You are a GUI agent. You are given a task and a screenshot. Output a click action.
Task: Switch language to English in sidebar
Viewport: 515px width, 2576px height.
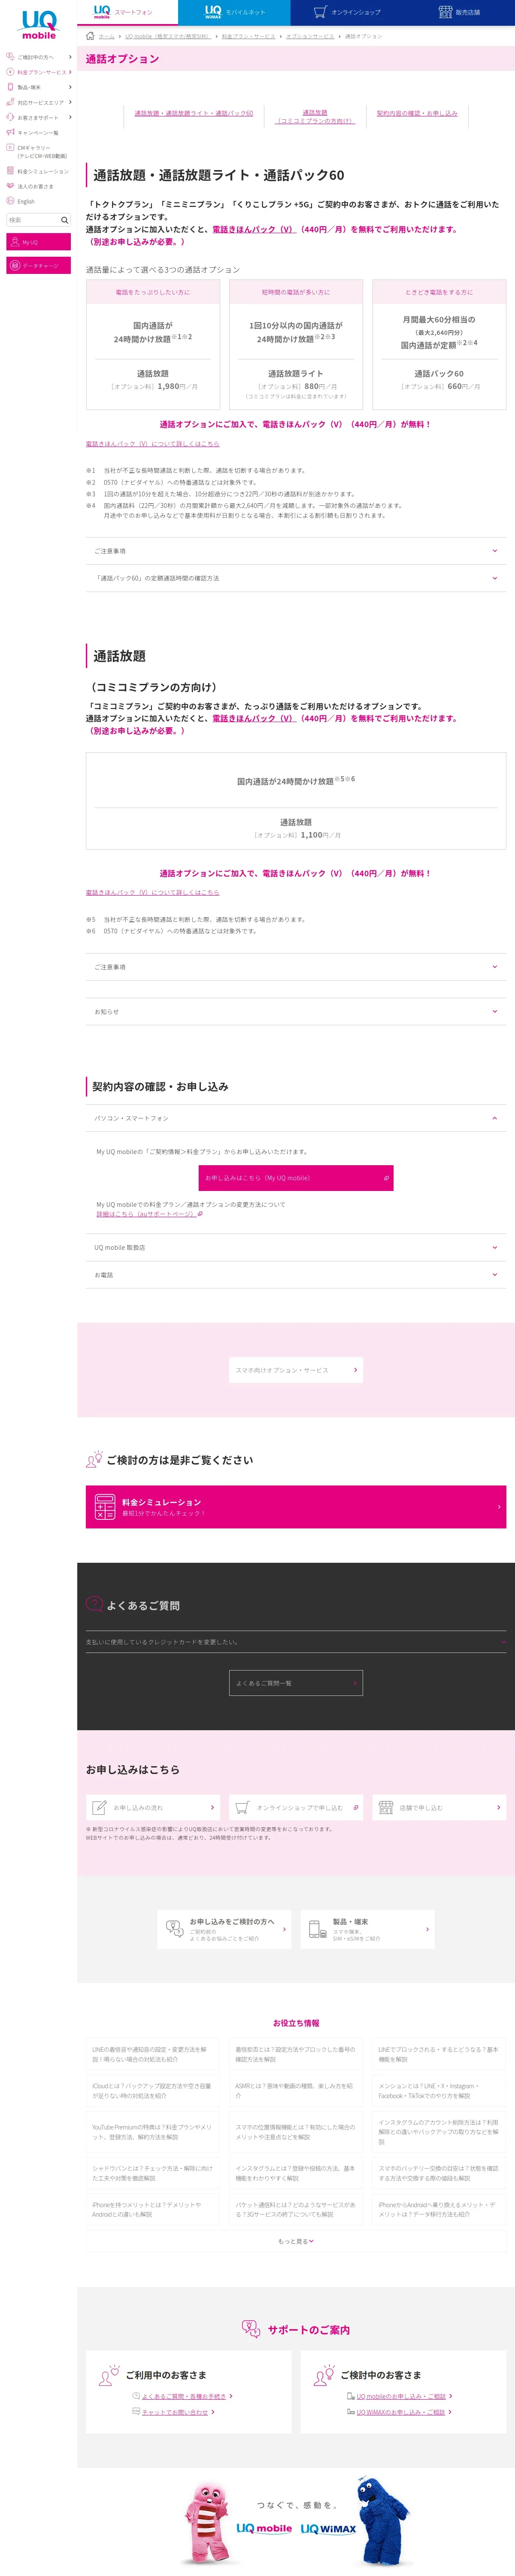(21, 201)
